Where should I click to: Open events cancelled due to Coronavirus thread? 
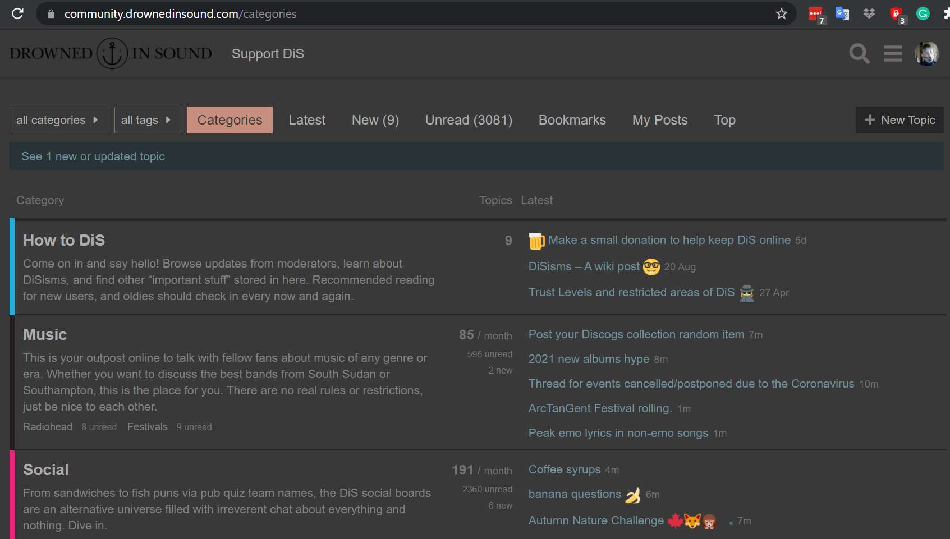point(691,384)
